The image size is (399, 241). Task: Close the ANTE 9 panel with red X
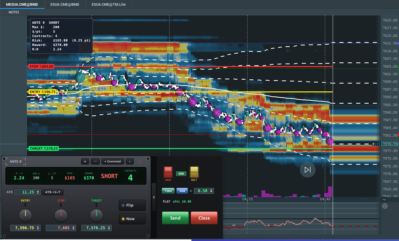tap(140, 161)
